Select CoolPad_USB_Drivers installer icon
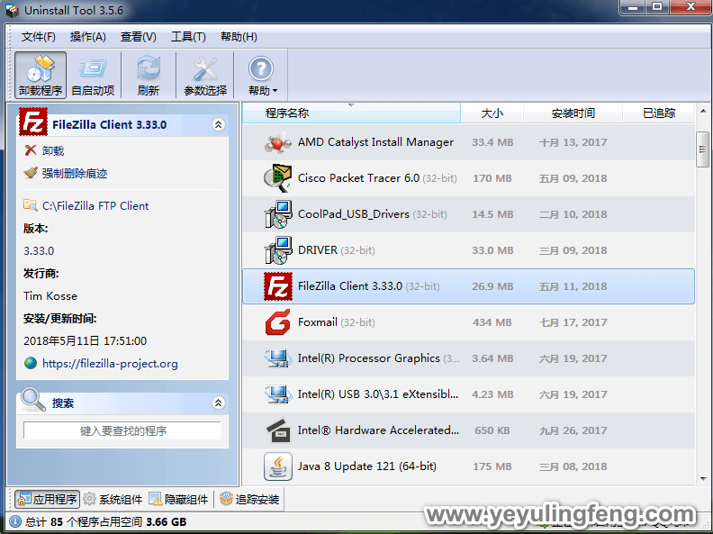 click(x=277, y=213)
